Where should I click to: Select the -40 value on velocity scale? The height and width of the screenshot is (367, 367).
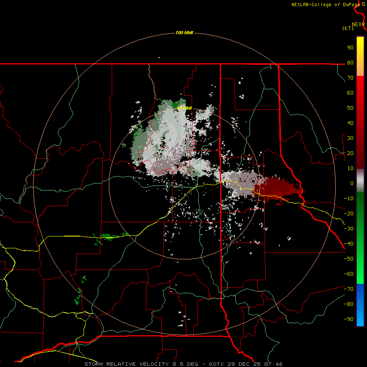349,244
